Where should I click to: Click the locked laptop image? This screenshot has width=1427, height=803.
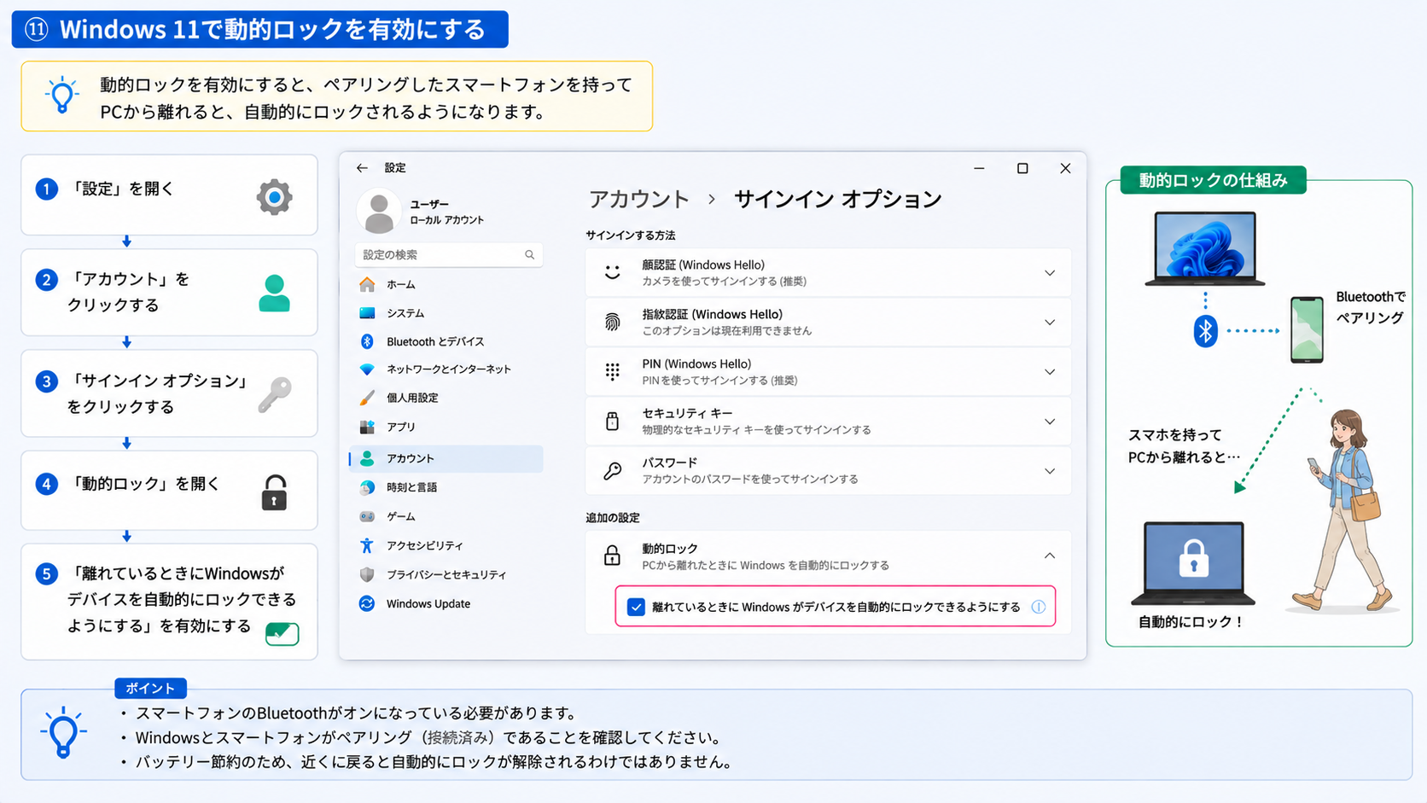1193,563
